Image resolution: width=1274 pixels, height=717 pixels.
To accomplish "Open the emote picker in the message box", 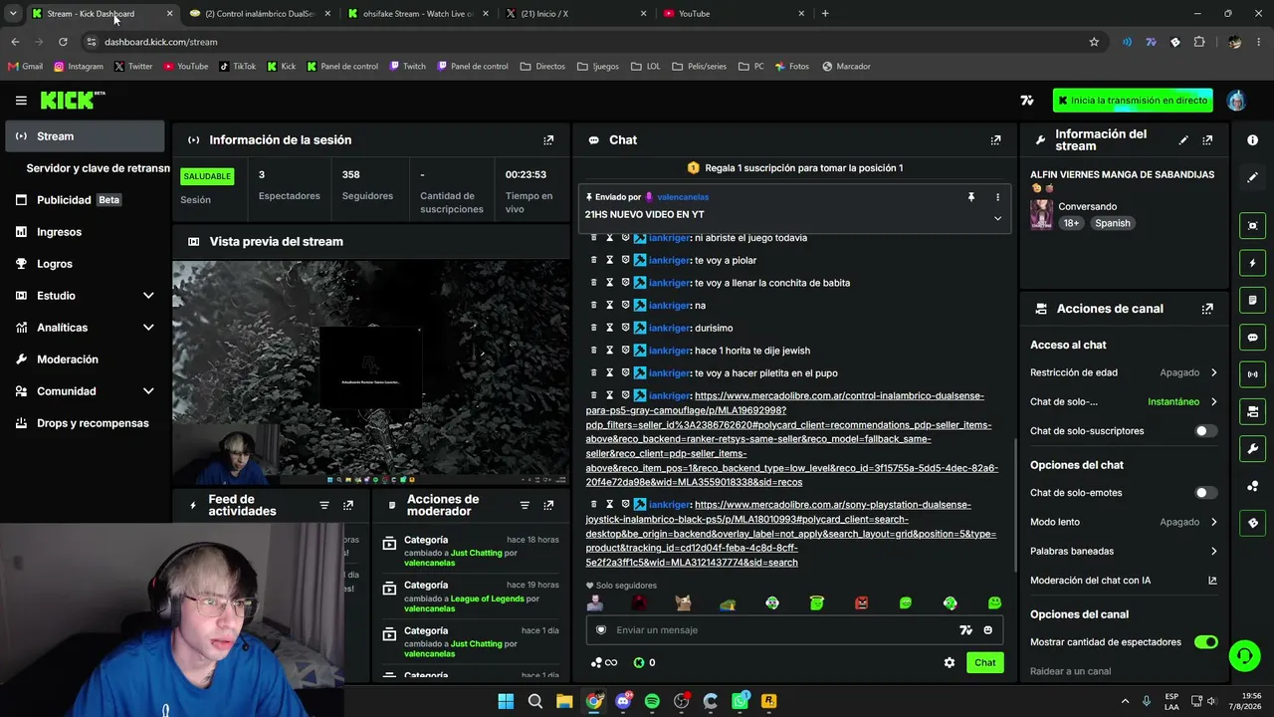I will click(987, 630).
